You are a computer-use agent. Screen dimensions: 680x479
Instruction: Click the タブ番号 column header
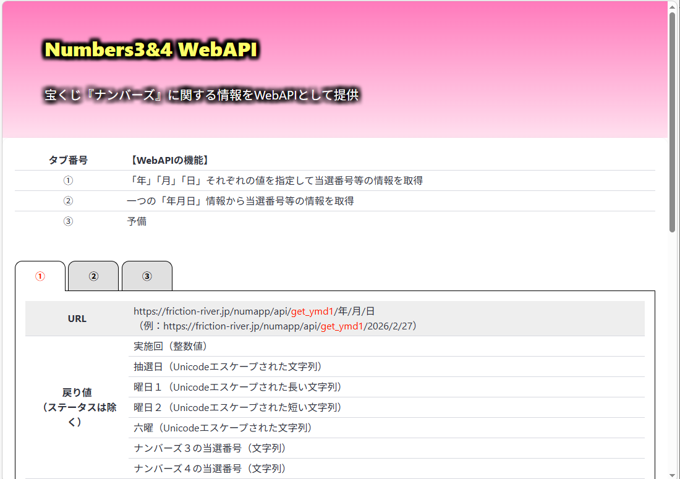[x=68, y=160]
